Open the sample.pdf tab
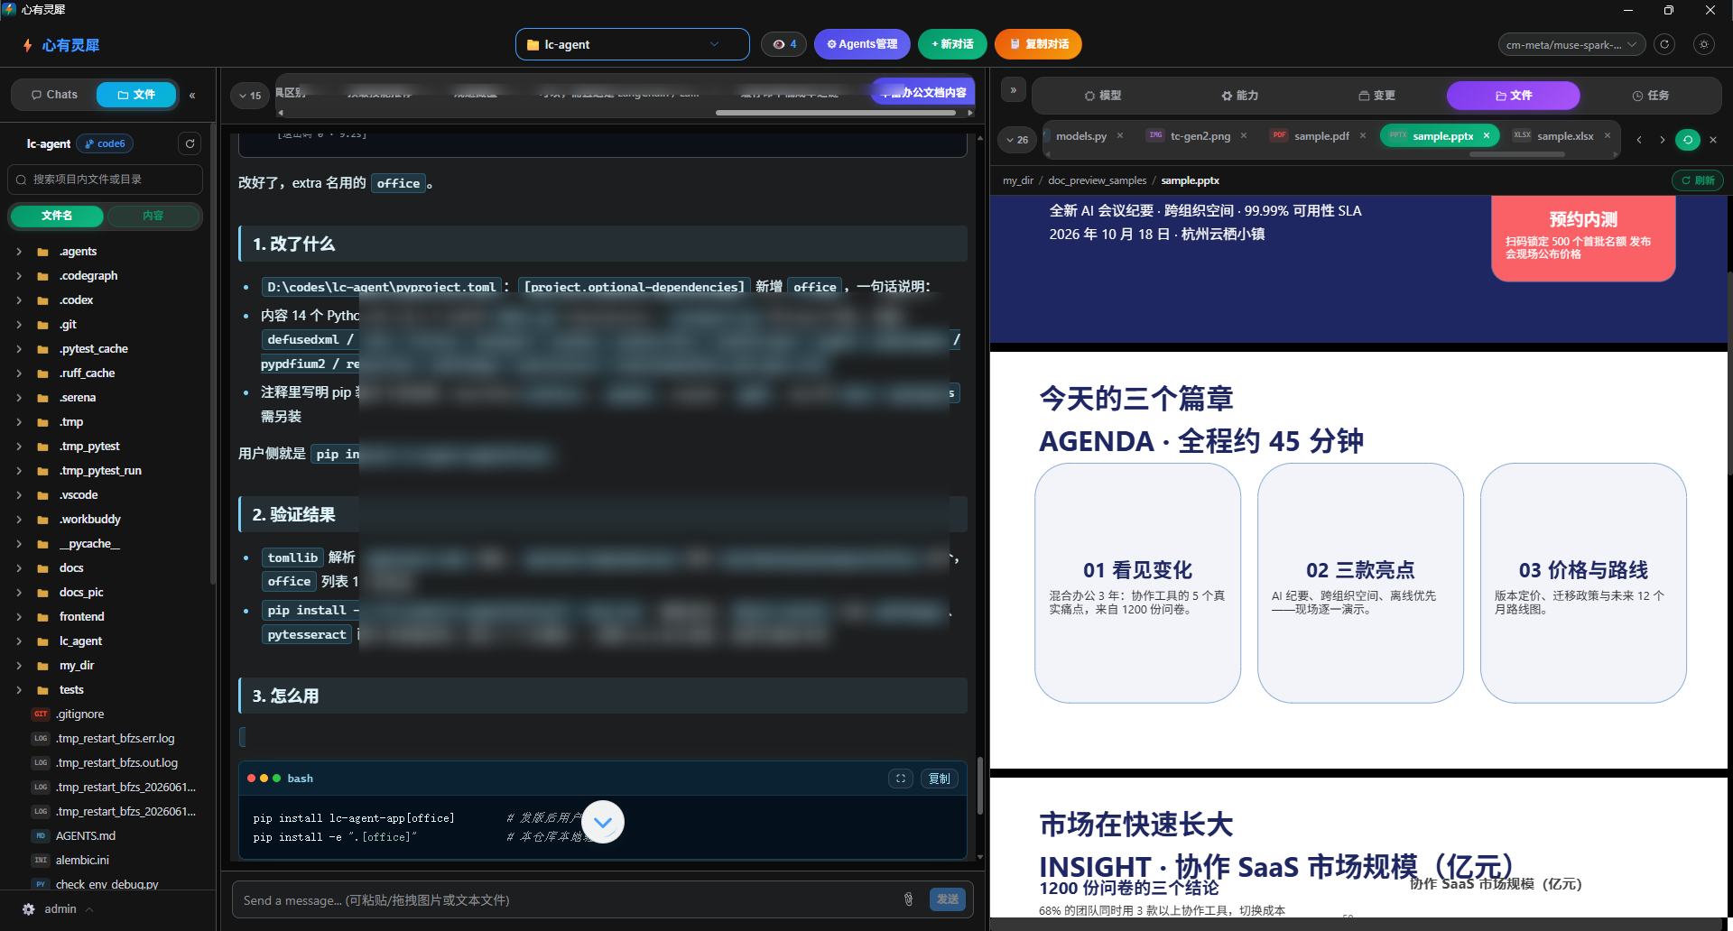This screenshot has width=1733, height=931. (x=1321, y=136)
